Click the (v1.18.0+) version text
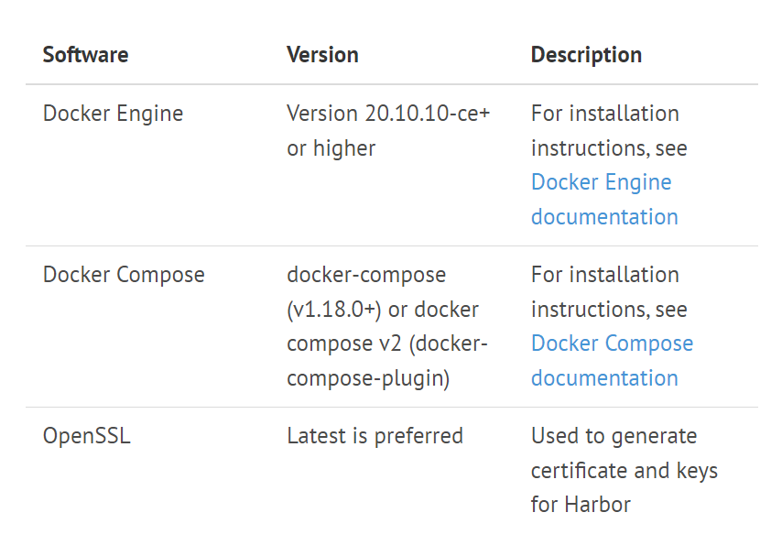The width and height of the screenshot is (782, 556). click(334, 310)
